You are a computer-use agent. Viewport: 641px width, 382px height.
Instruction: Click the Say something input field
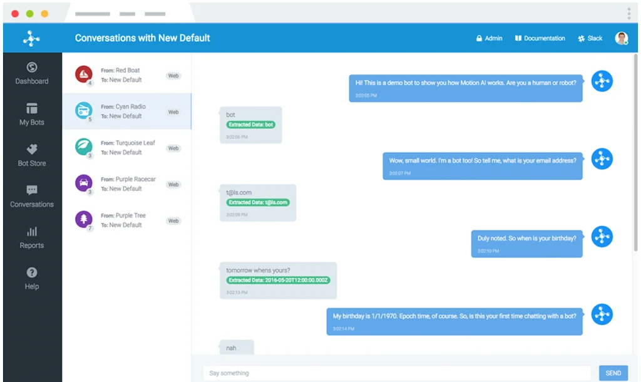point(397,373)
